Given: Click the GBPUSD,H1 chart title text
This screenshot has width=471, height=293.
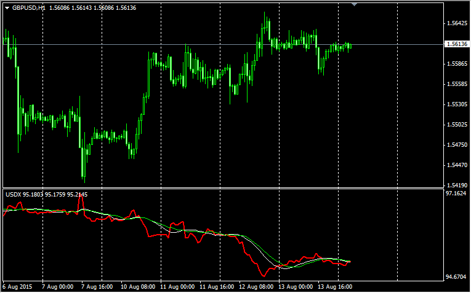Looking at the screenshot, I should (28, 8).
